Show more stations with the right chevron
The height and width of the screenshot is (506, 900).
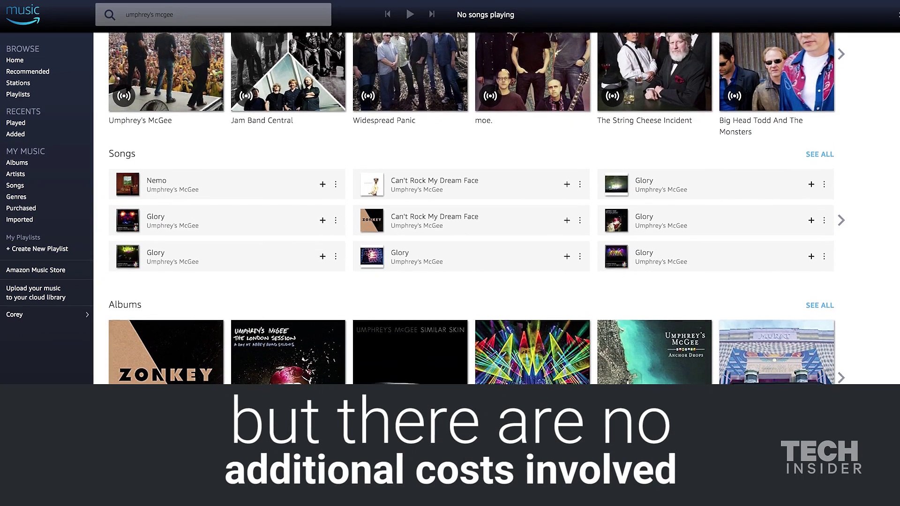tap(841, 54)
